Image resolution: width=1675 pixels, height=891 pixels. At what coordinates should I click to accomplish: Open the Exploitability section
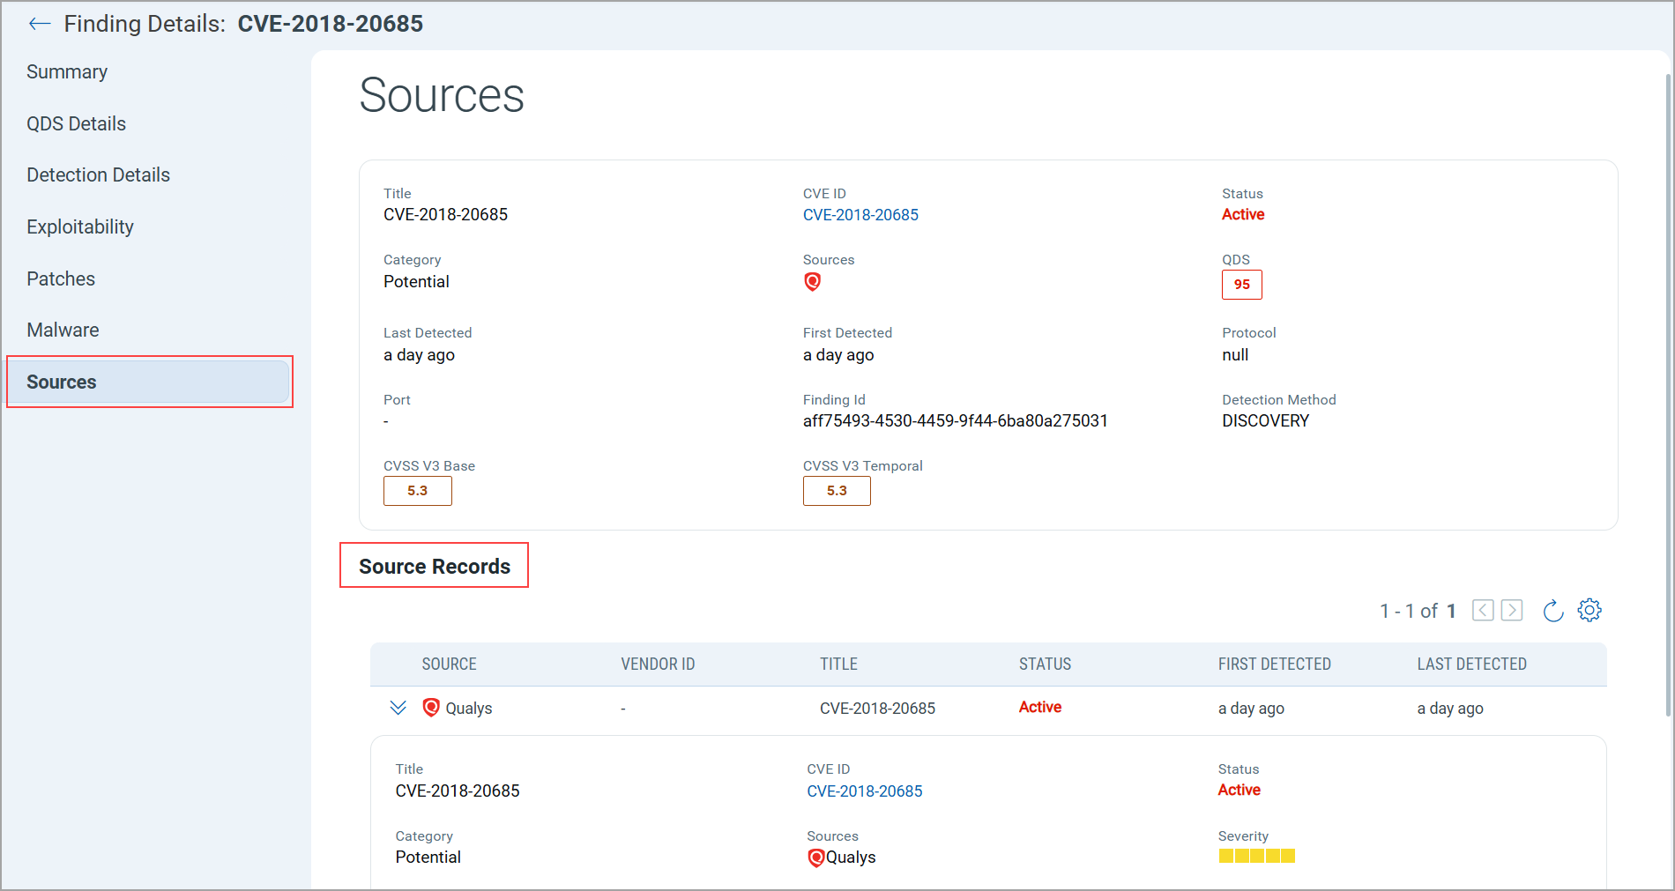click(80, 226)
